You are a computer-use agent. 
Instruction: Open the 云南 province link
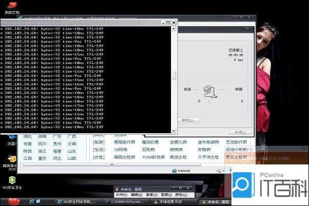coord(72,144)
